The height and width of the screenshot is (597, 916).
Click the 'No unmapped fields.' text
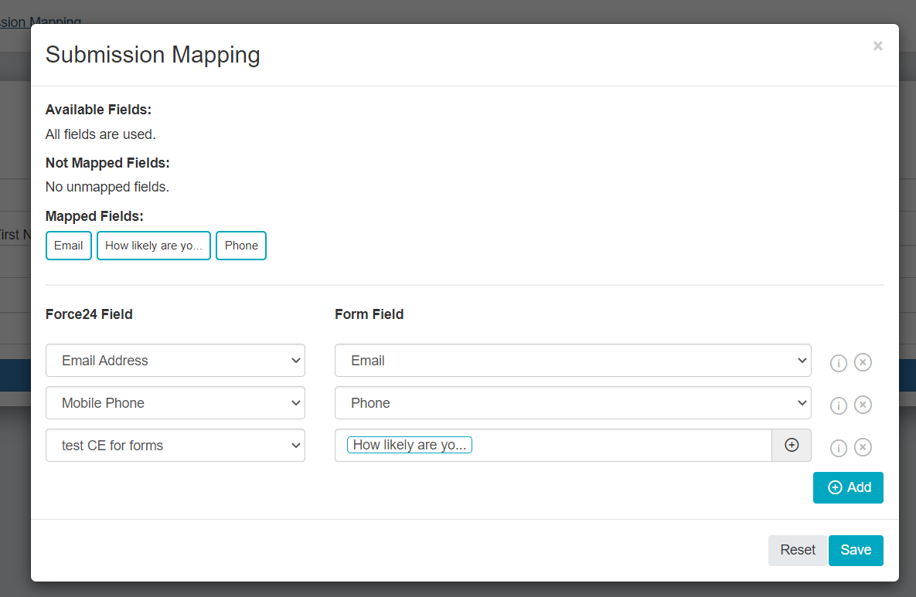click(107, 187)
